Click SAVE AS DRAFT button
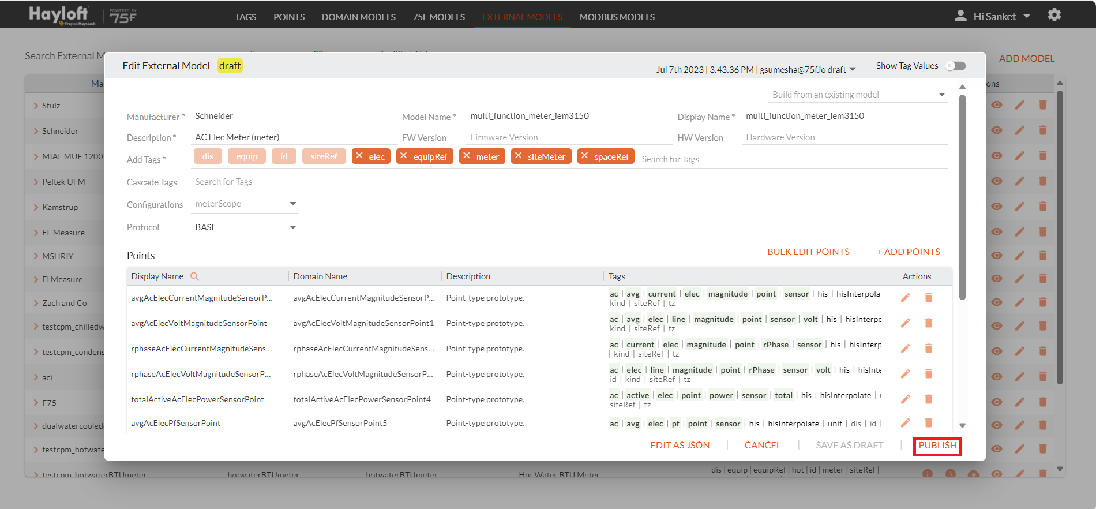1096x509 pixels. click(849, 446)
